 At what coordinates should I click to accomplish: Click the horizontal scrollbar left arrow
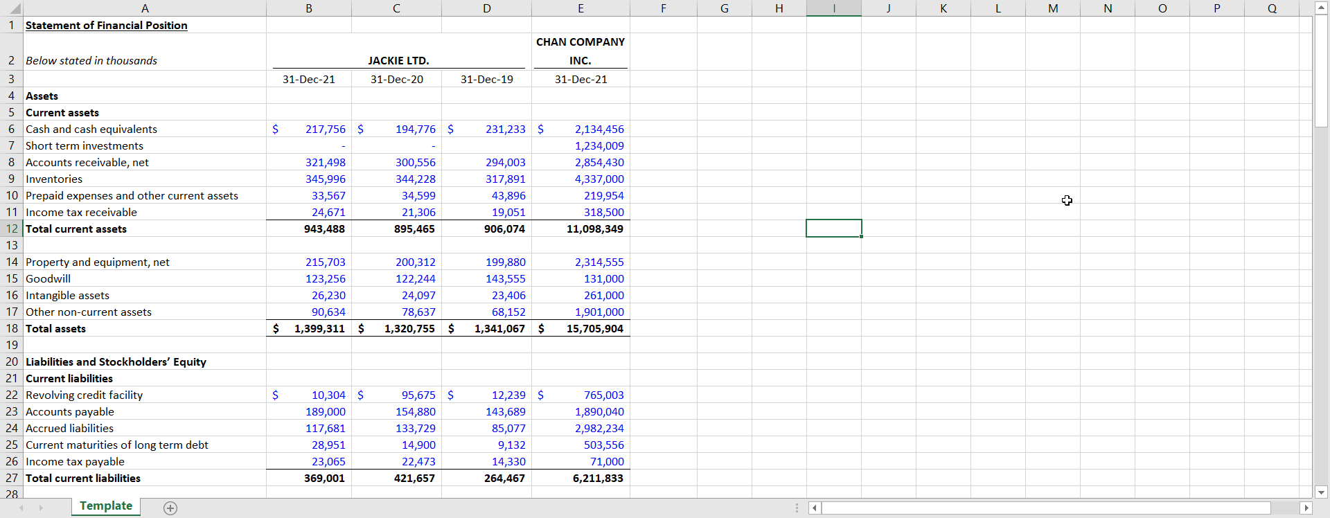tap(815, 508)
